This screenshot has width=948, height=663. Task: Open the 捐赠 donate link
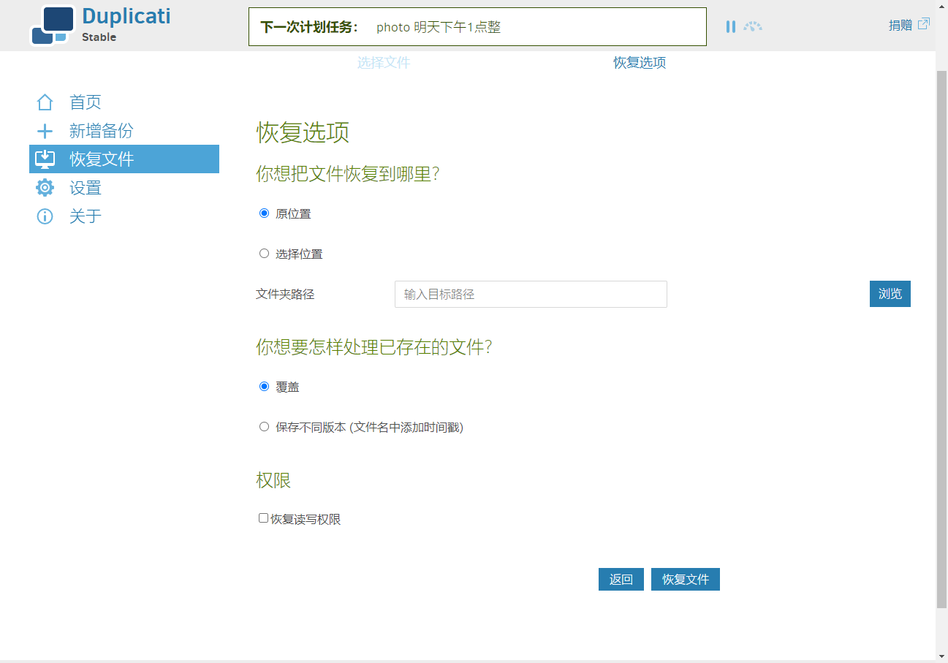coord(900,26)
